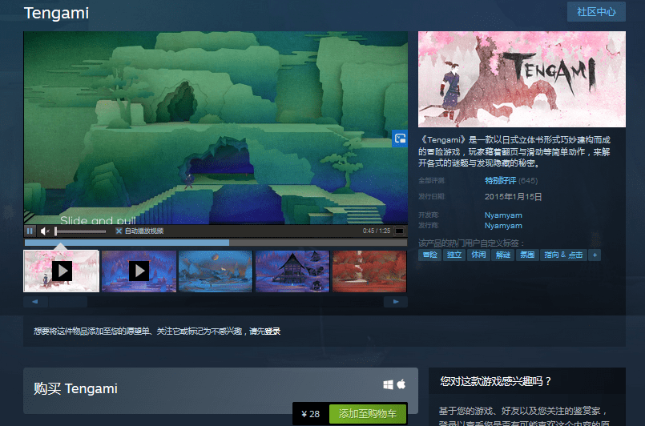Viewport: 645px width, 426px height.
Task: Select the 休闲 tag
Action: pyautogui.click(x=478, y=255)
